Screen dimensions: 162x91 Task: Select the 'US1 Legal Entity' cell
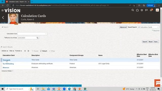coord(104,63)
